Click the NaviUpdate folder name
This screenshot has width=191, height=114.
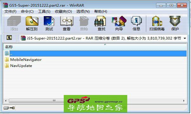click(x=21, y=66)
